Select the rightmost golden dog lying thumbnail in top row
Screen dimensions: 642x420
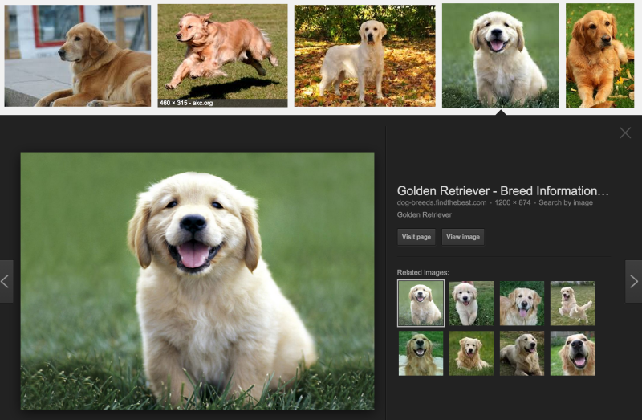599,55
